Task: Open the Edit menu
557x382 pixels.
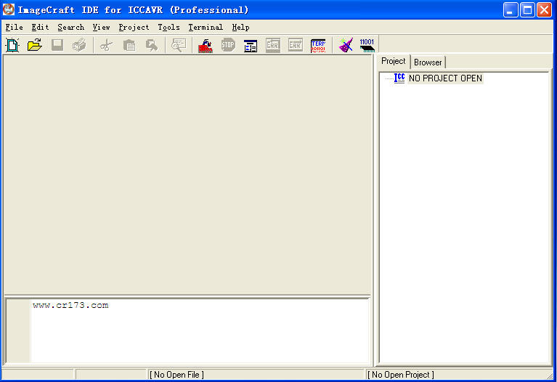Action: click(40, 27)
